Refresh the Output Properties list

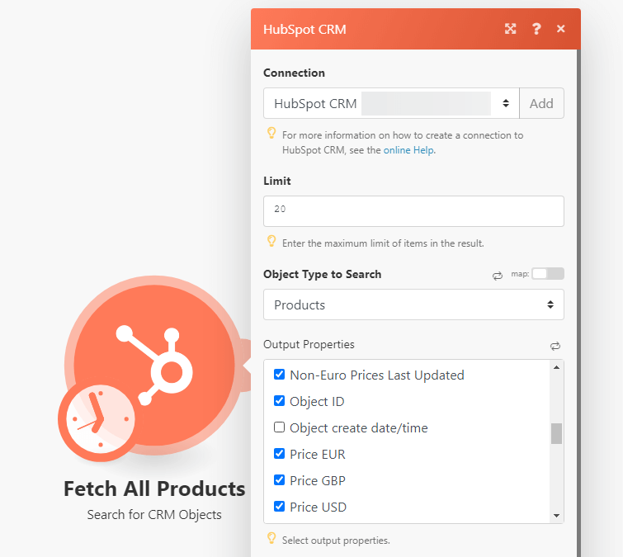click(555, 346)
